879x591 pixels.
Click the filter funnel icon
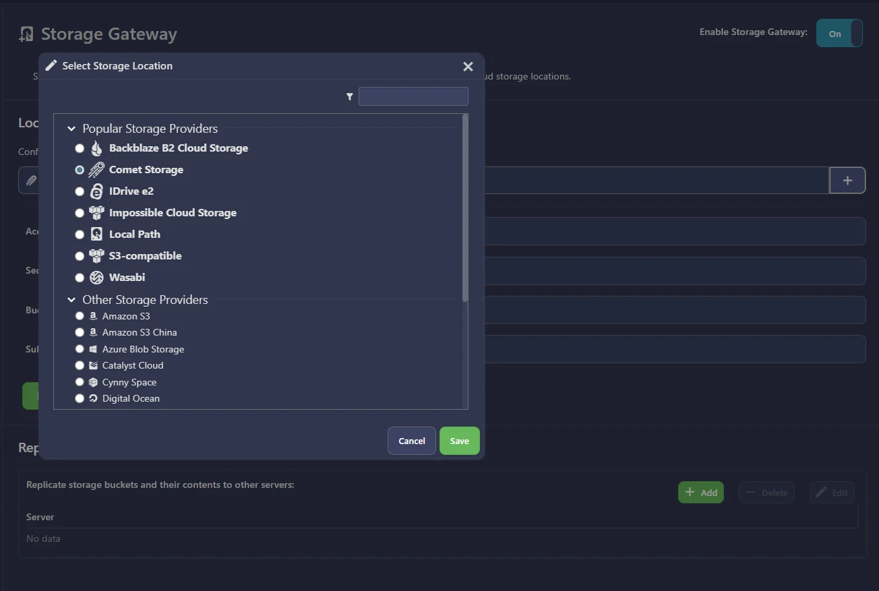pyautogui.click(x=350, y=97)
